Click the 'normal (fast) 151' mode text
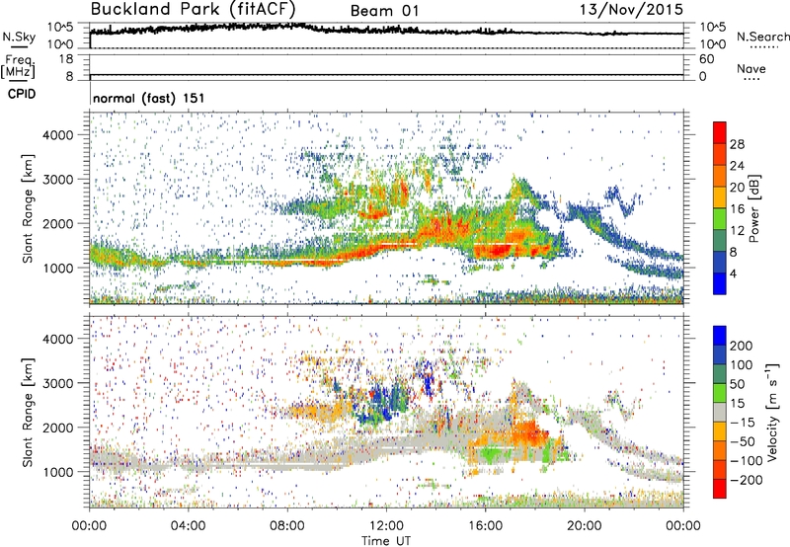 149,98
